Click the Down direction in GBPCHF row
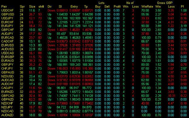The image size is (189, 118). (x=51, y=30)
